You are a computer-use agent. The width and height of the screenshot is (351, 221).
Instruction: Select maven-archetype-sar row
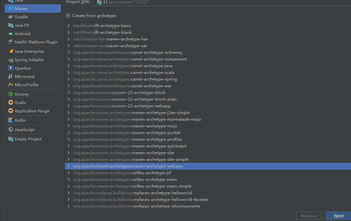208,46
